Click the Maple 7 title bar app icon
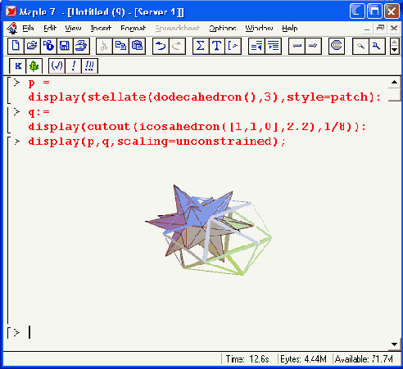The width and height of the screenshot is (403, 369). click(x=11, y=11)
